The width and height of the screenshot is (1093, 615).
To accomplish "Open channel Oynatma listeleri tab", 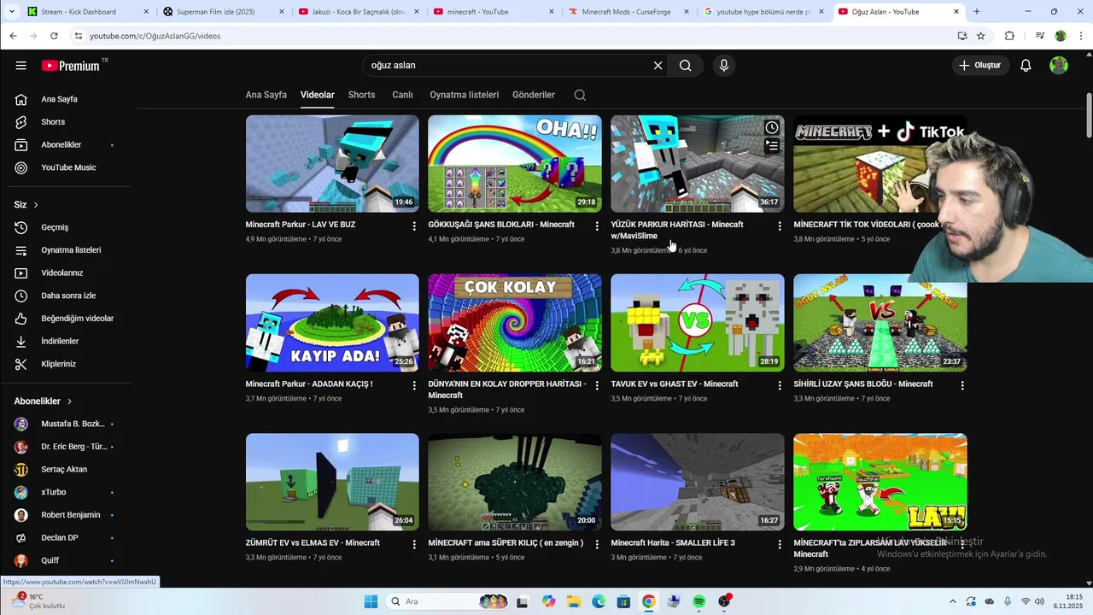I will point(465,95).
